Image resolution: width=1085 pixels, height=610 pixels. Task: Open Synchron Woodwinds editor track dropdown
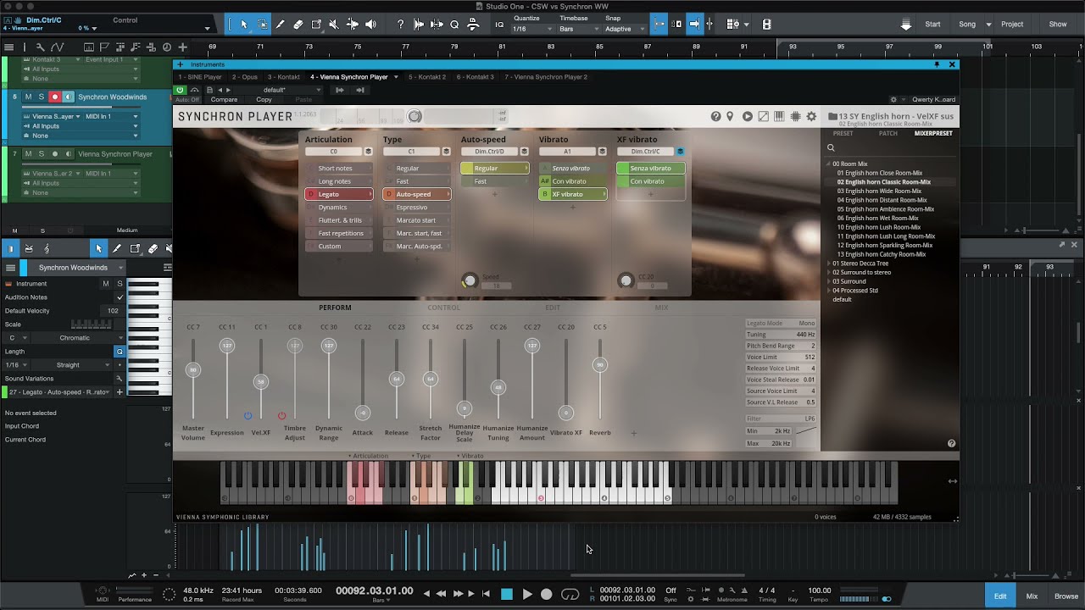click(78, 268)
